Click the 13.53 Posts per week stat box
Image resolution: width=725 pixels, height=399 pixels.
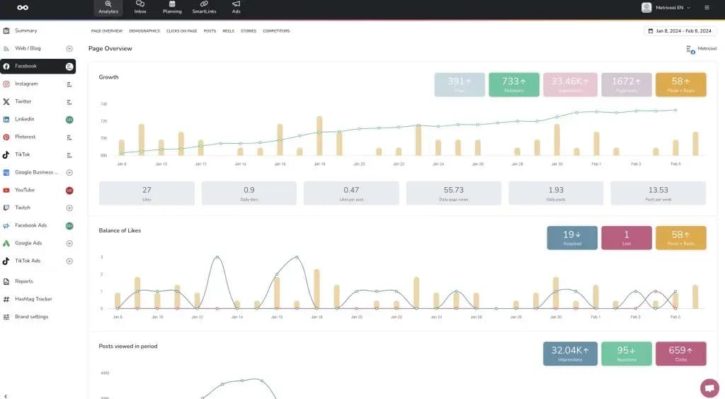coord(658,193)
